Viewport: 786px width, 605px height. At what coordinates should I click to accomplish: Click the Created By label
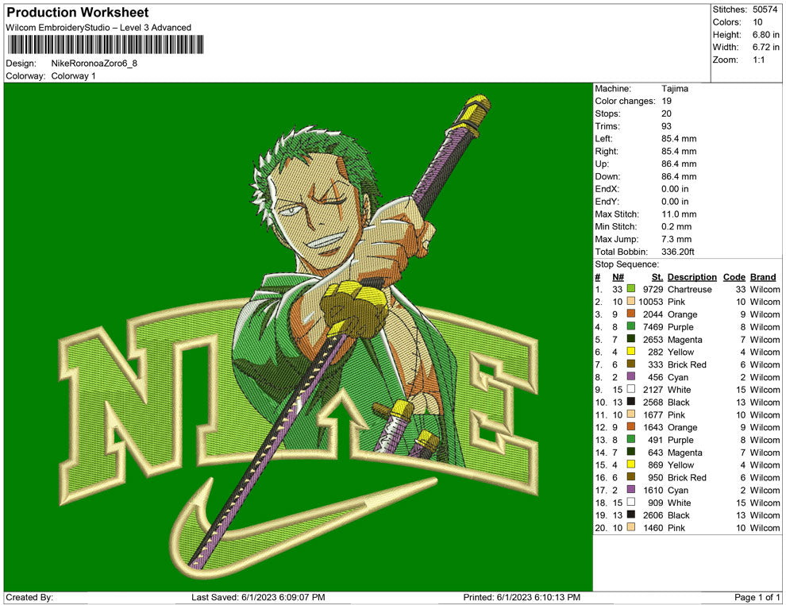(29, 598)
